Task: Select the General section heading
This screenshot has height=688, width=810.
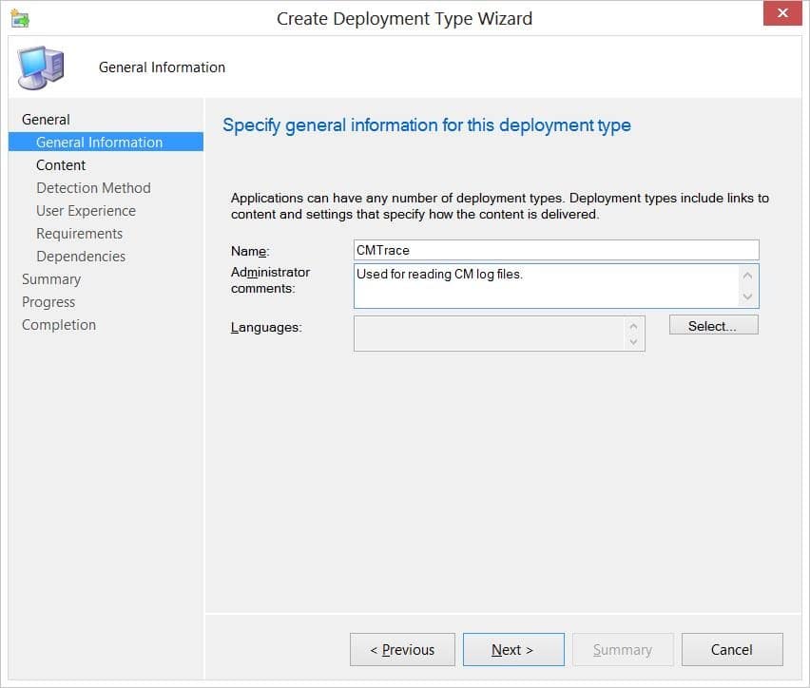Action: coord(44,119)
